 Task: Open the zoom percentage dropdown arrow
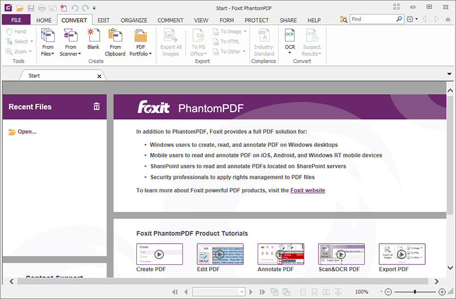coord(381,292)
